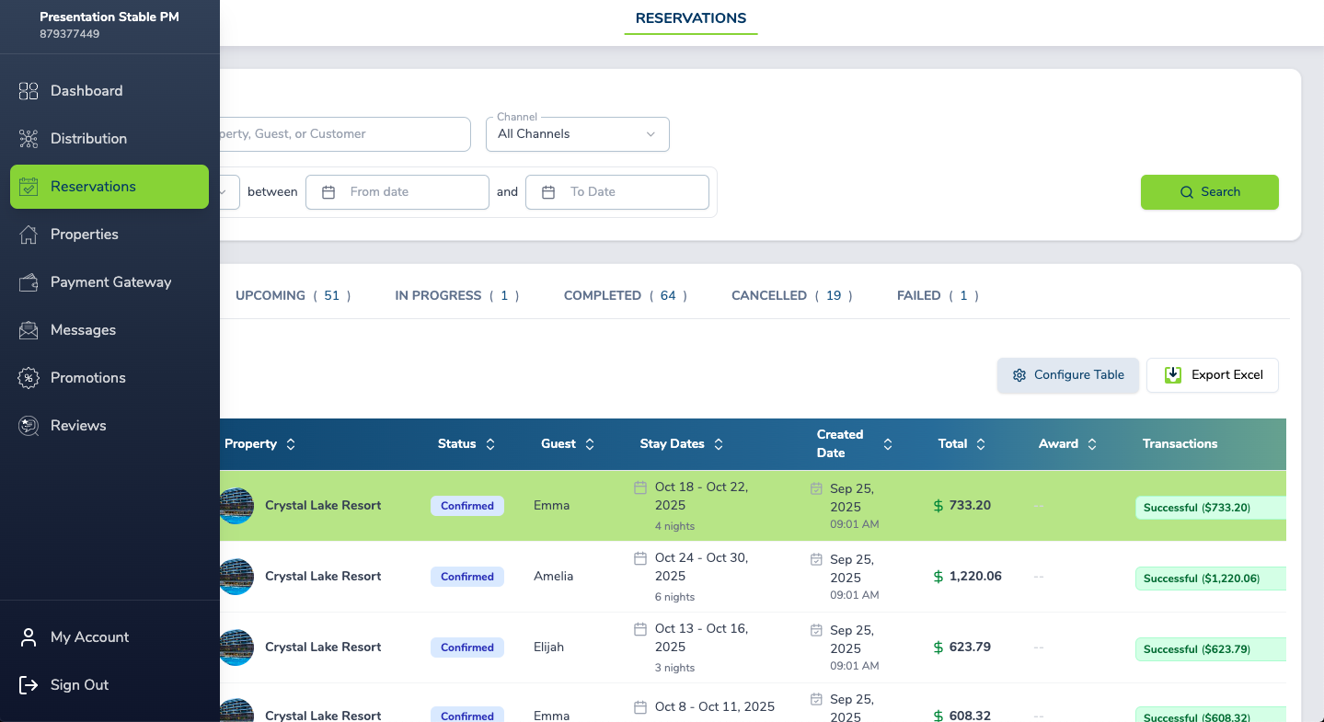
Task: Click the Payment Gateway wallet icon
Action: click(x=29, y=282)
